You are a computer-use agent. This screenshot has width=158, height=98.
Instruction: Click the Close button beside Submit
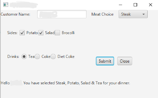coord(125,61)
